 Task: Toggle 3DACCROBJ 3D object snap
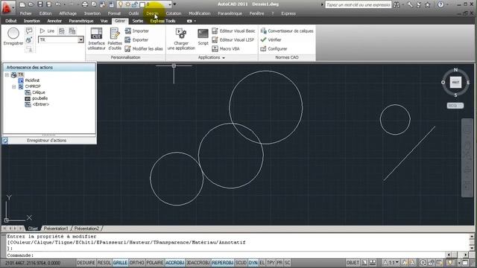click(198, 263)
